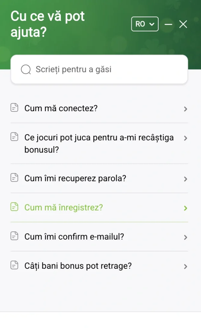
Task: Click the minimize dash icon in the header
Action: pos(168,24)
